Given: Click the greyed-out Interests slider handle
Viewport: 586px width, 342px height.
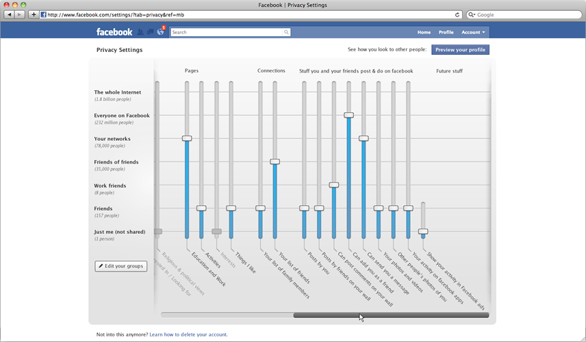Looking at the screenshot, I should pyautogui.click(x=217, y=231).
